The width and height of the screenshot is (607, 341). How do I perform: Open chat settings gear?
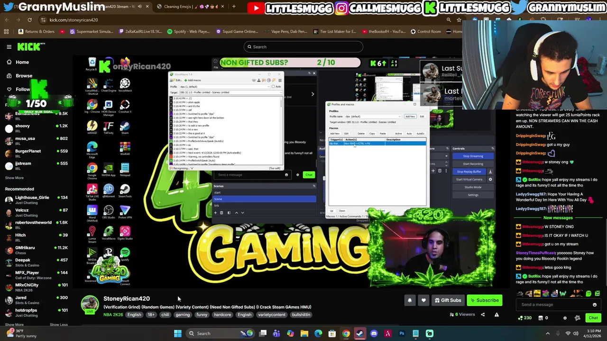pos(565,318)
